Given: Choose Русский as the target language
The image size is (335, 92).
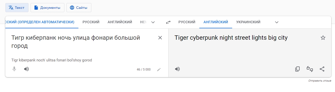Looking at the screenshot, I should tap(187, 22).
